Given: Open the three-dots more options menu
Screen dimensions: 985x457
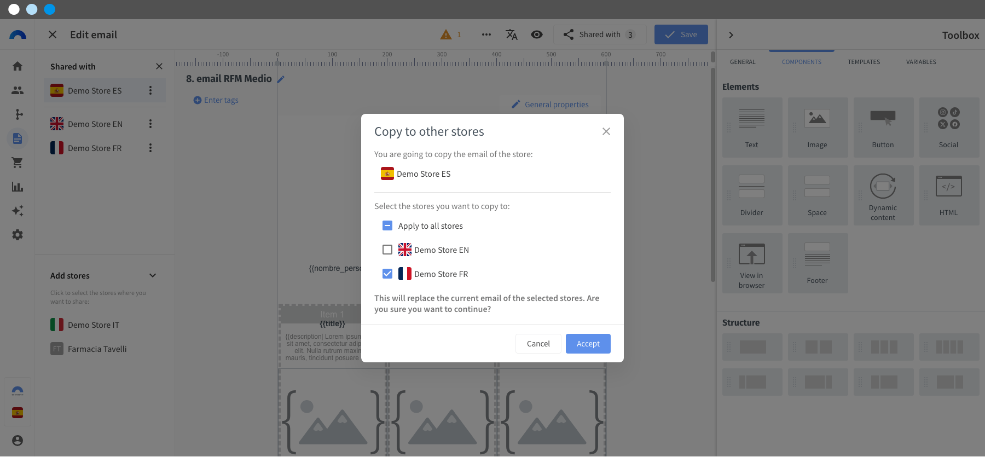Looking at the screenshot, I should point(486,34).
